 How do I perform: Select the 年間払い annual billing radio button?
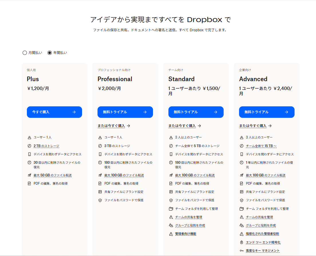point(49,53)
